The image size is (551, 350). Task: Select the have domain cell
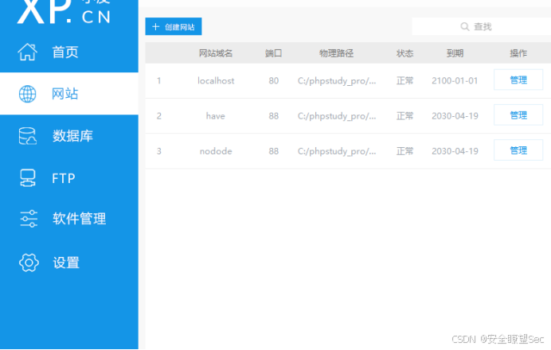(216, 116)
